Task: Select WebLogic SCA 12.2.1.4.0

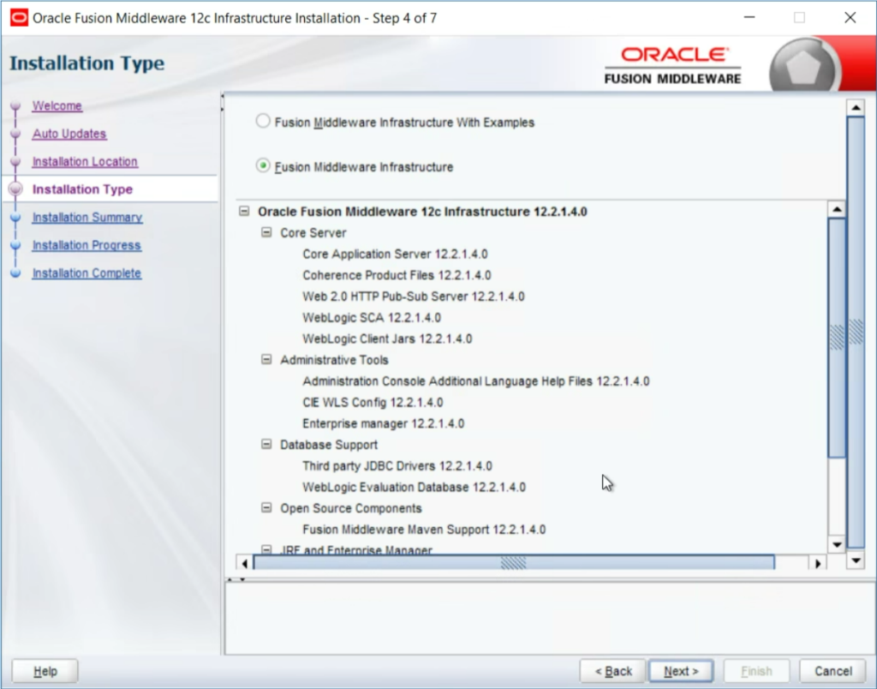Action: (372, 318)
